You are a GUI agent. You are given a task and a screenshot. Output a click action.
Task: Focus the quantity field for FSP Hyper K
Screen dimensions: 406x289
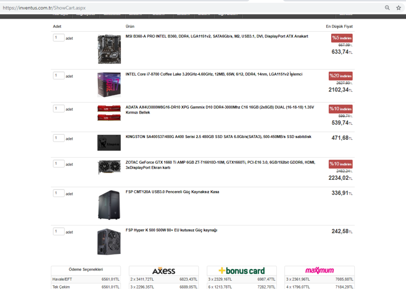point(59,231)
